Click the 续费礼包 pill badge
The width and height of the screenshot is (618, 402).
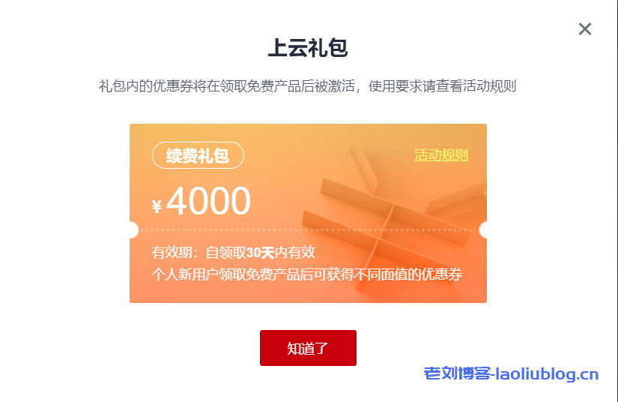198,155
